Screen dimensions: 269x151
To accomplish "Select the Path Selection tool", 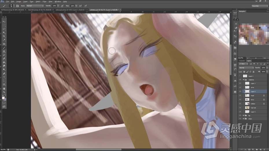I will click(x=4, y=81).
